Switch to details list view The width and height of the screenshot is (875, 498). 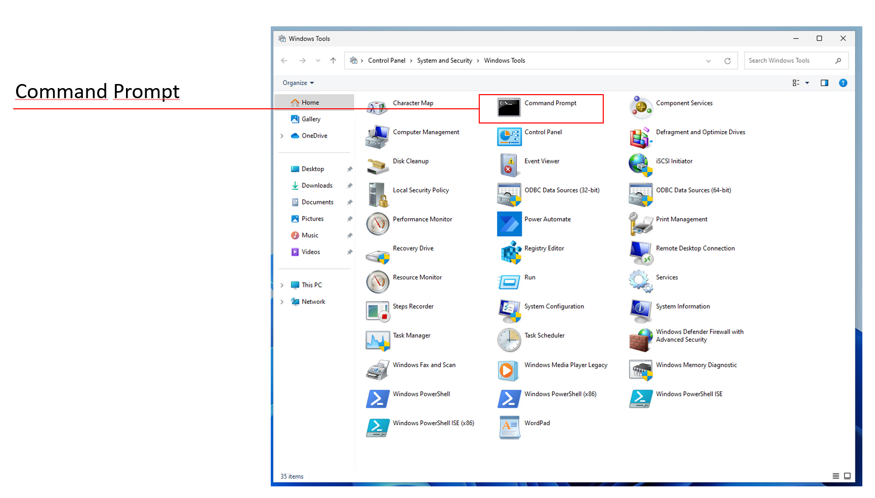point(836,476)
